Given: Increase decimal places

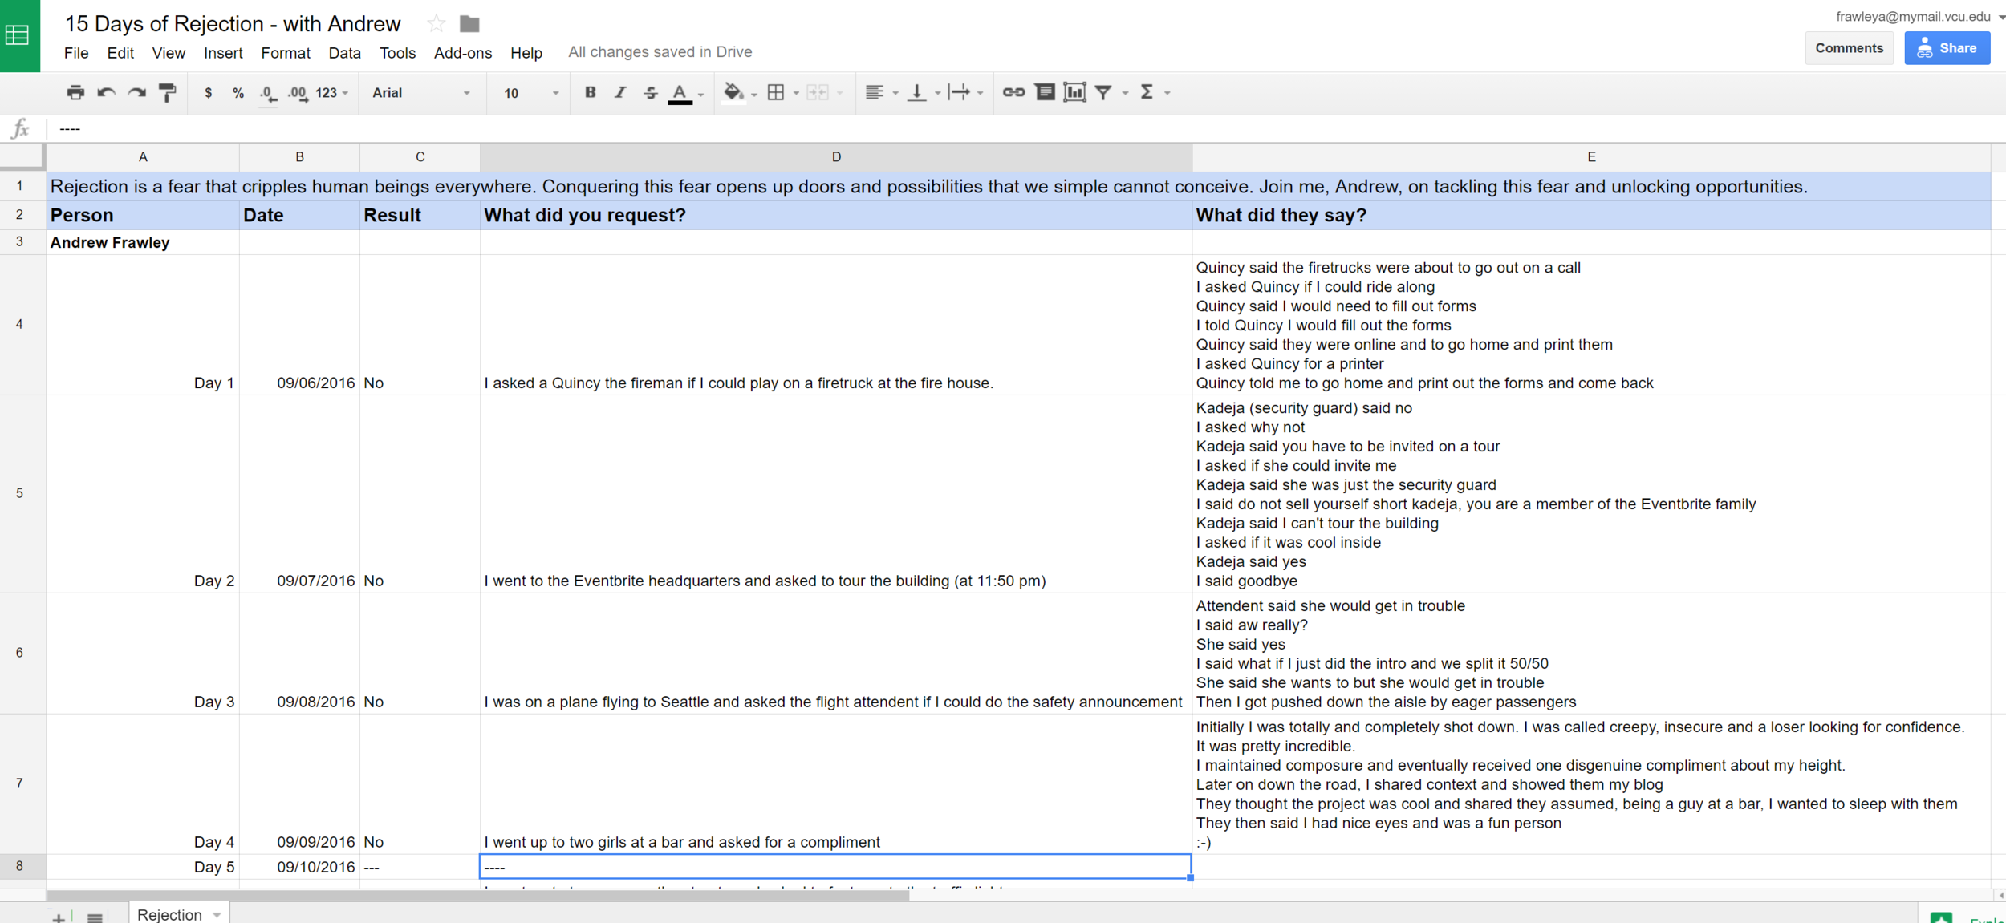Looking at the screenshot, I should (x=298, y=94).
